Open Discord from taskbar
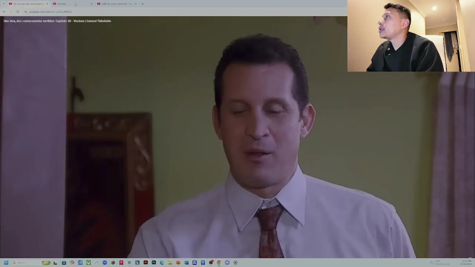Viewport: 475px width, 267px height. pyautogui.click(x=227, y=263)
